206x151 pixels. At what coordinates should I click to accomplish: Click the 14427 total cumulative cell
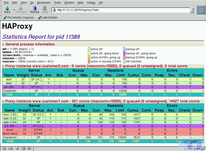click(133, 141)
